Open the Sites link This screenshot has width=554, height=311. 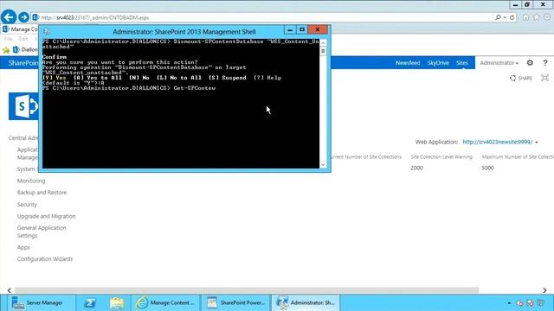(461, 63)
